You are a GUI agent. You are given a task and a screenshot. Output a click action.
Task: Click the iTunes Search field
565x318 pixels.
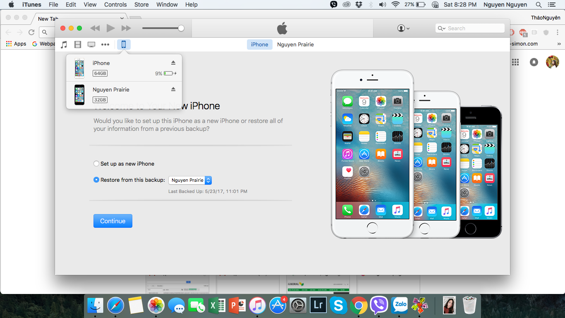[x=472, y=28]
